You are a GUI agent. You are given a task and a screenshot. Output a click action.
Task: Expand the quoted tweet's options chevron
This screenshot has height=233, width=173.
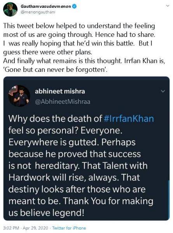tap(163, 91)
